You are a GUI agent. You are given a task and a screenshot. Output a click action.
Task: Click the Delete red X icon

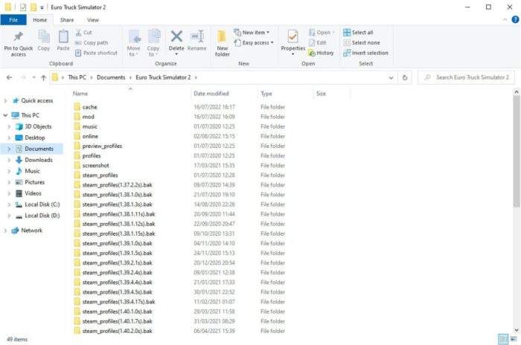[x=176, y=36]
